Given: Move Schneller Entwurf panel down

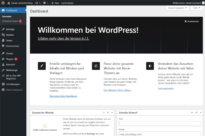Looking at the screenshot, I should point(196,113).
